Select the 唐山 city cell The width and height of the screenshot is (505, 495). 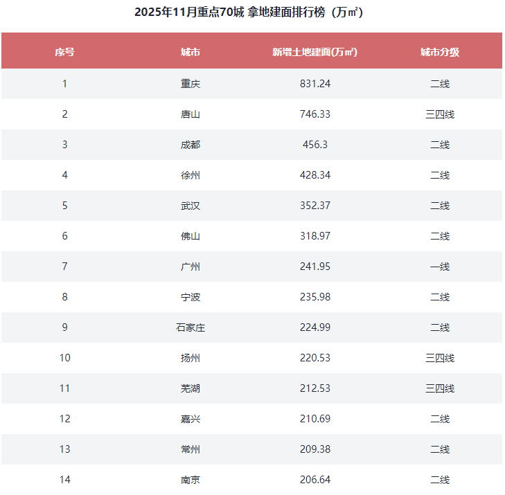(191, 114)
